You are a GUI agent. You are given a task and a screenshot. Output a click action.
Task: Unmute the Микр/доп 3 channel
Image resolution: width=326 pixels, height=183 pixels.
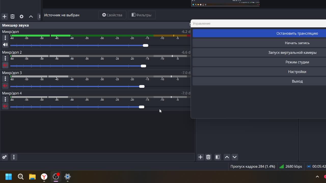(x=5, y=86)
